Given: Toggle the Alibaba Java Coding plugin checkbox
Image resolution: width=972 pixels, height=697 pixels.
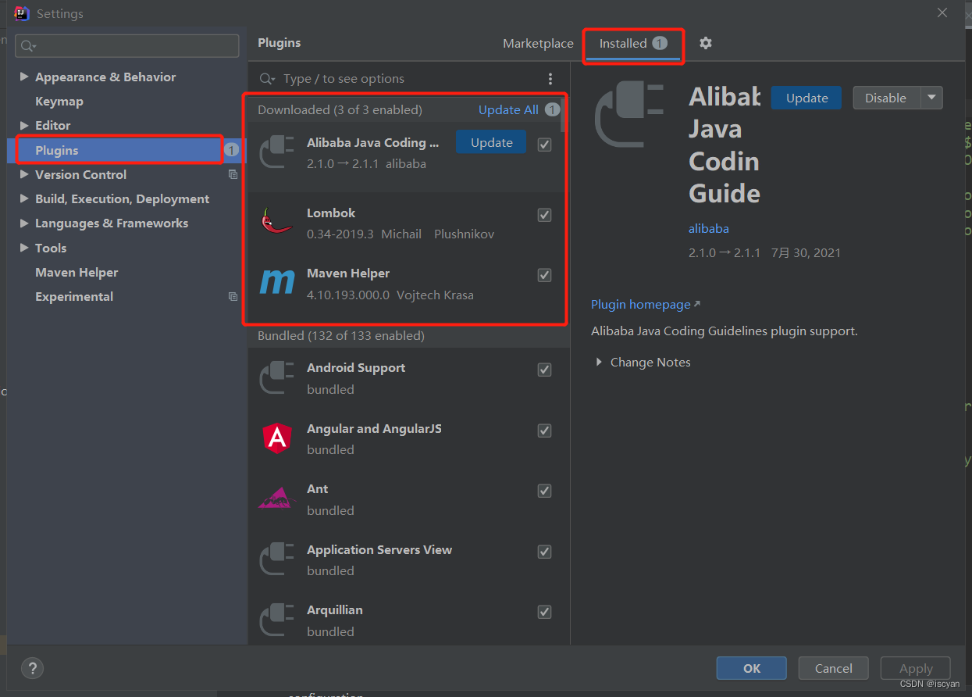Looking at the screenshot, I should (544, 145).
